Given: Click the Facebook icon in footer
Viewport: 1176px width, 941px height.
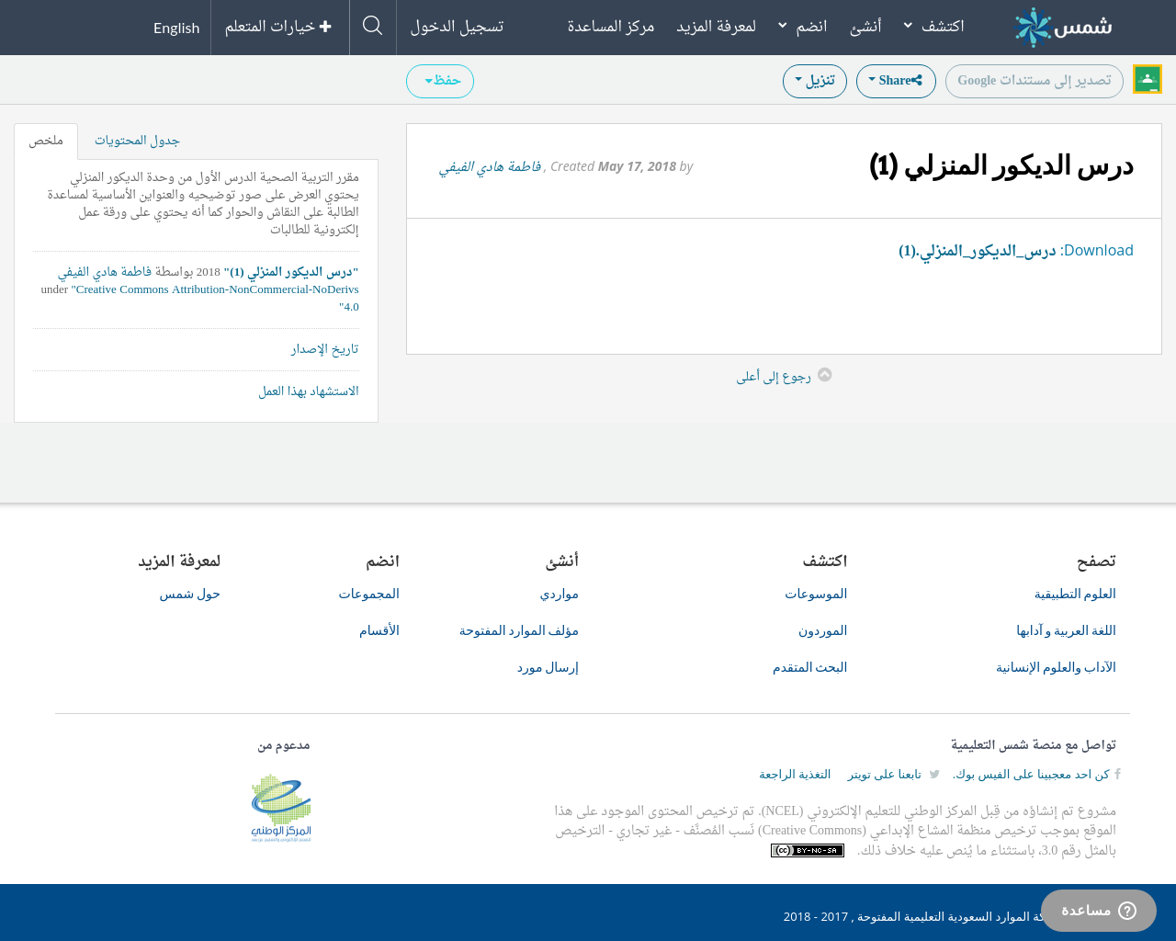Looking at the screenshot, I should [x=1117, y=775].
